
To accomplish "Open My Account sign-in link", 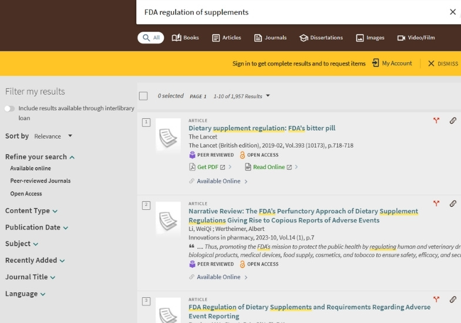I will [x=392, y=63].
